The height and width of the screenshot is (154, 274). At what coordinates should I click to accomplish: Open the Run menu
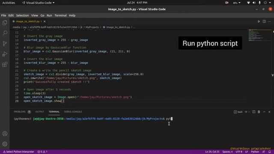coord(49,15)
